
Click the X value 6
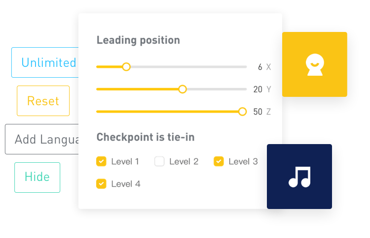(260, 67)
